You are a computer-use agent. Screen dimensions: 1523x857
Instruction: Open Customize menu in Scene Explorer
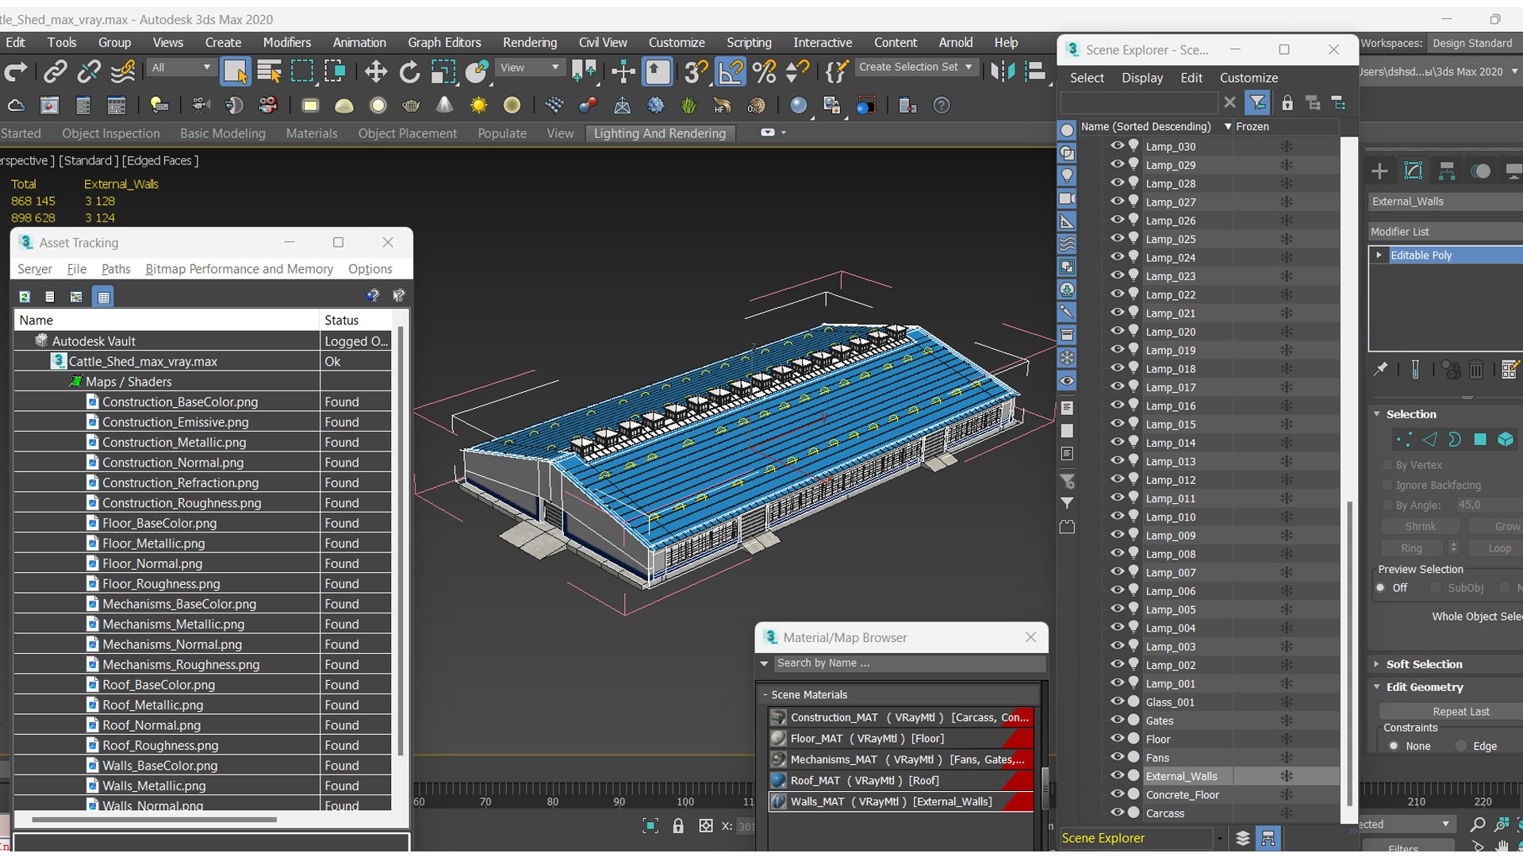(x=1249, y=78)
